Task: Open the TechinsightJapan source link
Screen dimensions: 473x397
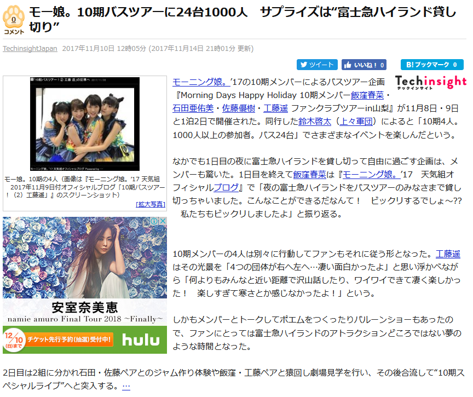Action: [30, 49]
